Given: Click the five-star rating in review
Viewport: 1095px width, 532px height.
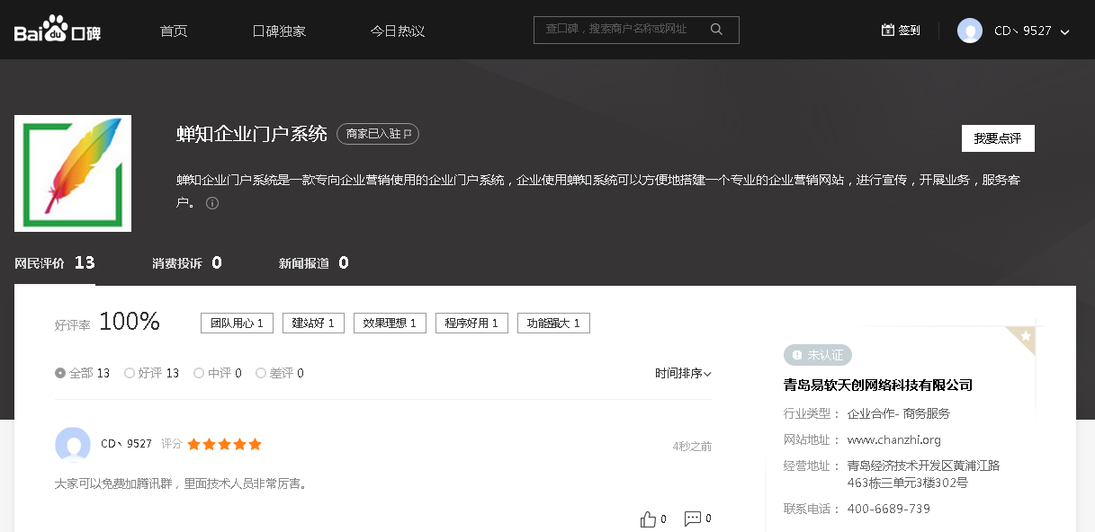Looking at the screenshot, I should [x=224, y=444].
